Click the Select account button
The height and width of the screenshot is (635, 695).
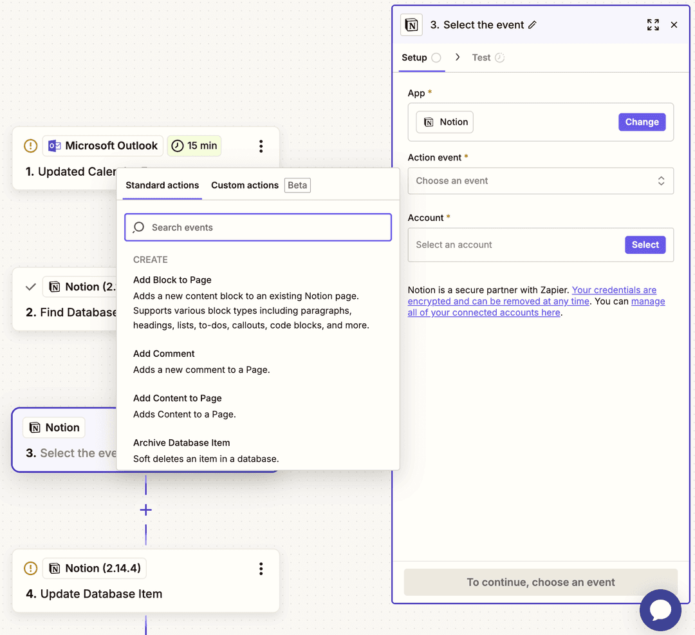645,245
